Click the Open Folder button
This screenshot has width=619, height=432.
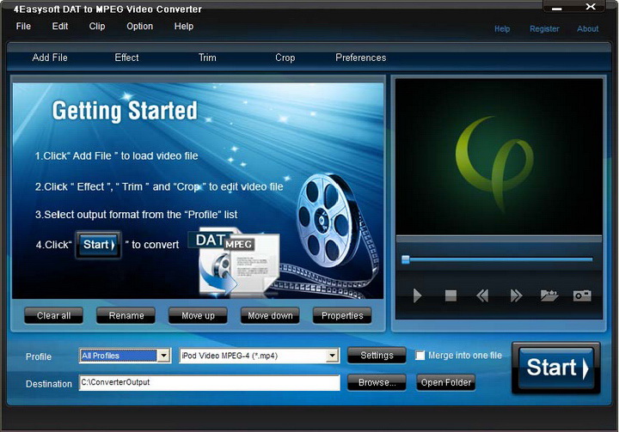[x=445, y=382]
